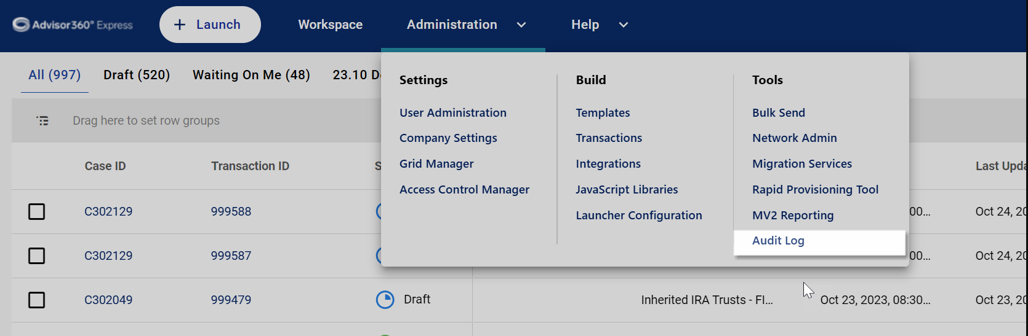Click the Advisor360 Express logo
This screenshot has height=336, width=1028.
(73, 25)
